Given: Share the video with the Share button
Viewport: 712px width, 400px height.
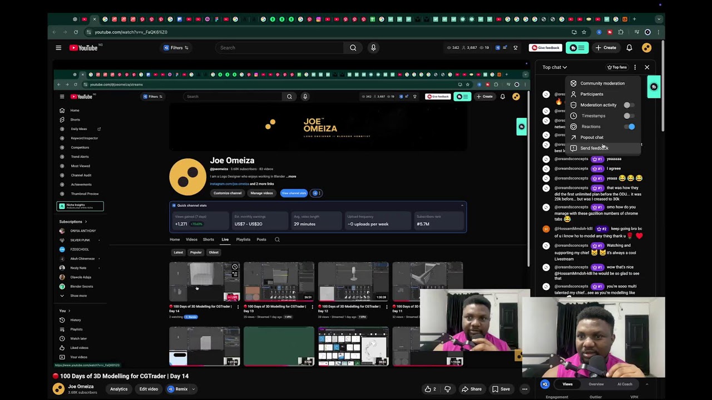Looking at the screenshot, I should 472,389.
